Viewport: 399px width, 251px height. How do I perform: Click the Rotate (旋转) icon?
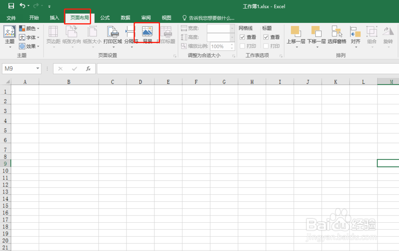[388, 32]
